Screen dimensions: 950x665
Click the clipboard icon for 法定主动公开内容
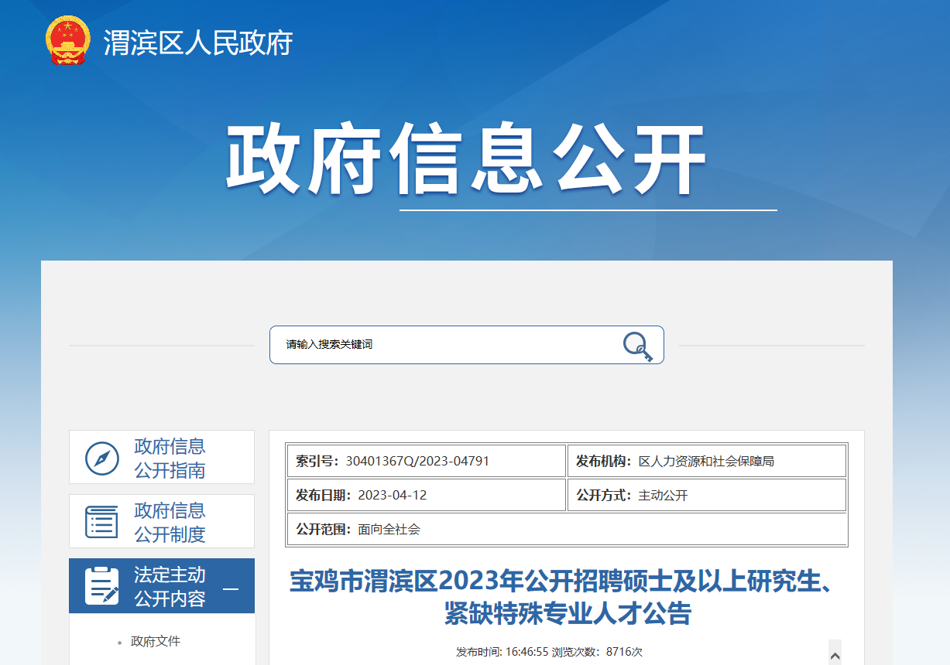101,586
